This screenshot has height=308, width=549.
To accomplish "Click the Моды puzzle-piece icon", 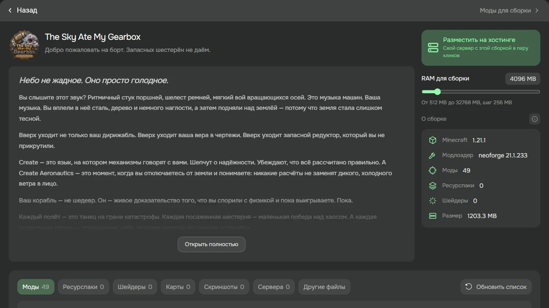I will [433, 170].
